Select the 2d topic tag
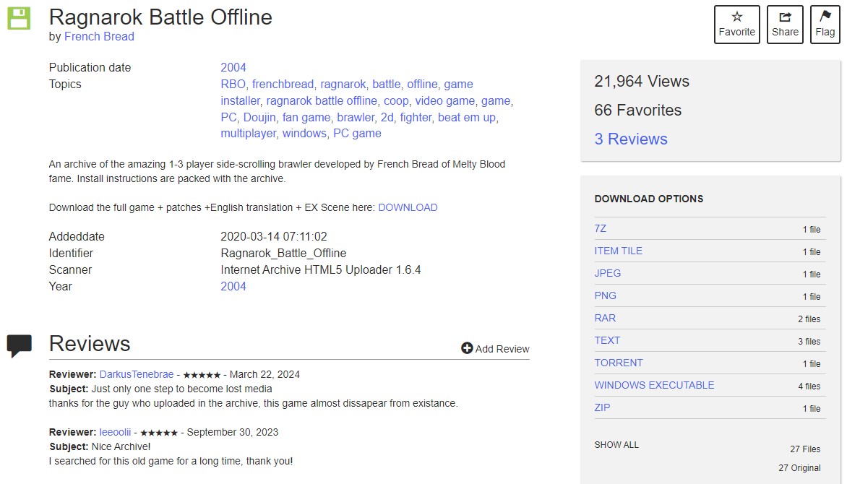847x484 pixels. click(x=387, y=117)
